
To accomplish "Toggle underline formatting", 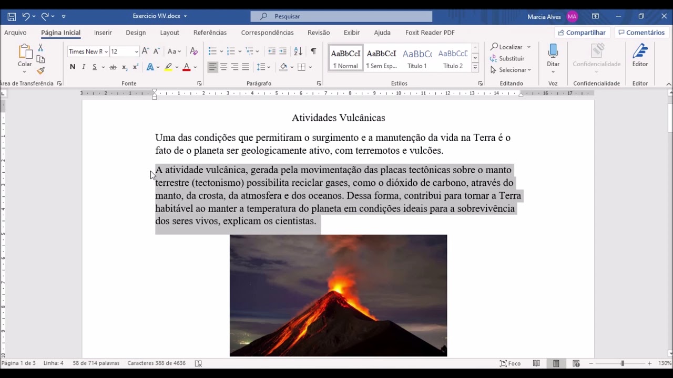I will [95, 67].
